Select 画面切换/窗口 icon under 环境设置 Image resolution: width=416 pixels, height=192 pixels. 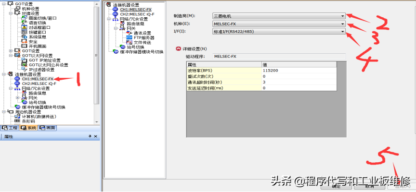25,18
